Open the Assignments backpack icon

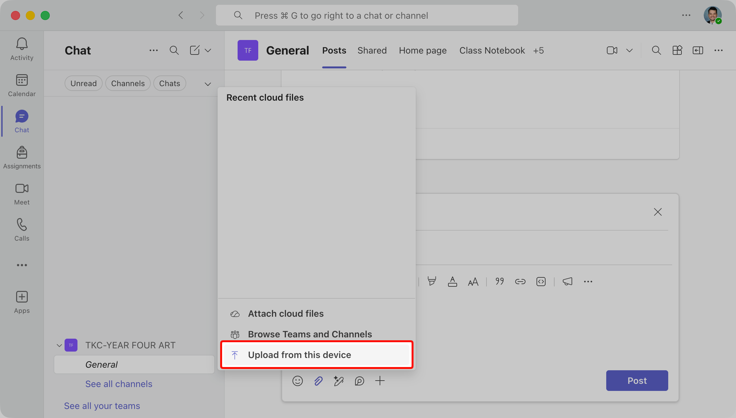[22, 152]
